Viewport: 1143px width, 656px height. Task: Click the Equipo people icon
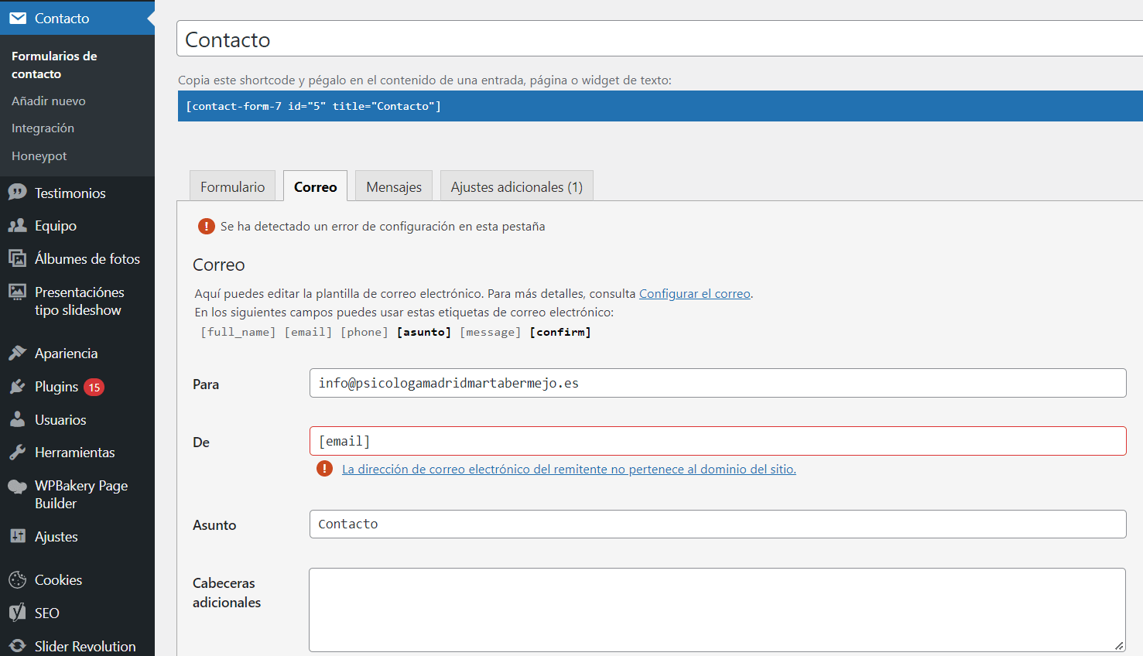point(18,225)
